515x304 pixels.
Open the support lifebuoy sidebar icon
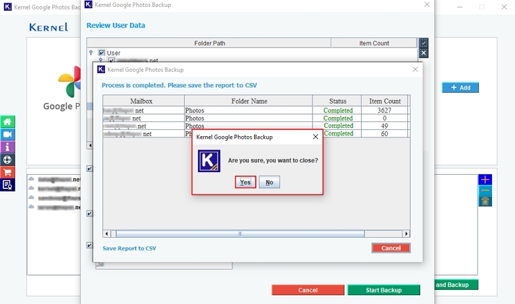(7, 160)
